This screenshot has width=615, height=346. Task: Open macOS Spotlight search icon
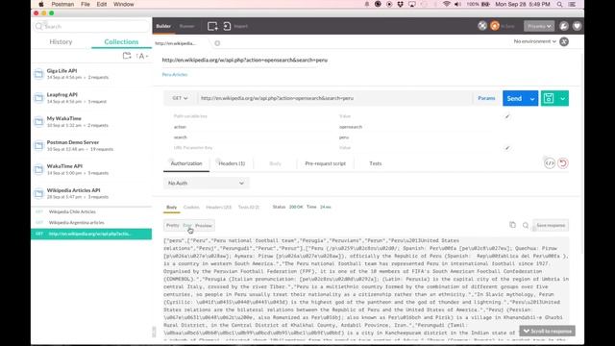coord(559,4)
